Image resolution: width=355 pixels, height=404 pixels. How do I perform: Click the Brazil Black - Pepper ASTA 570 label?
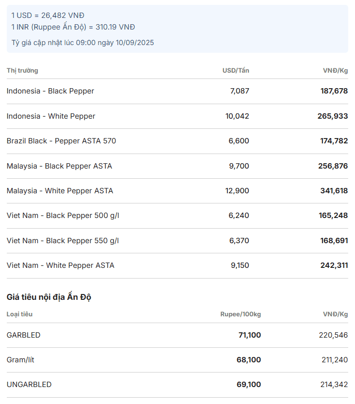point(61,141)
